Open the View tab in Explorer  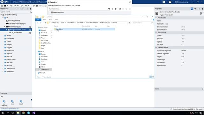56,20
